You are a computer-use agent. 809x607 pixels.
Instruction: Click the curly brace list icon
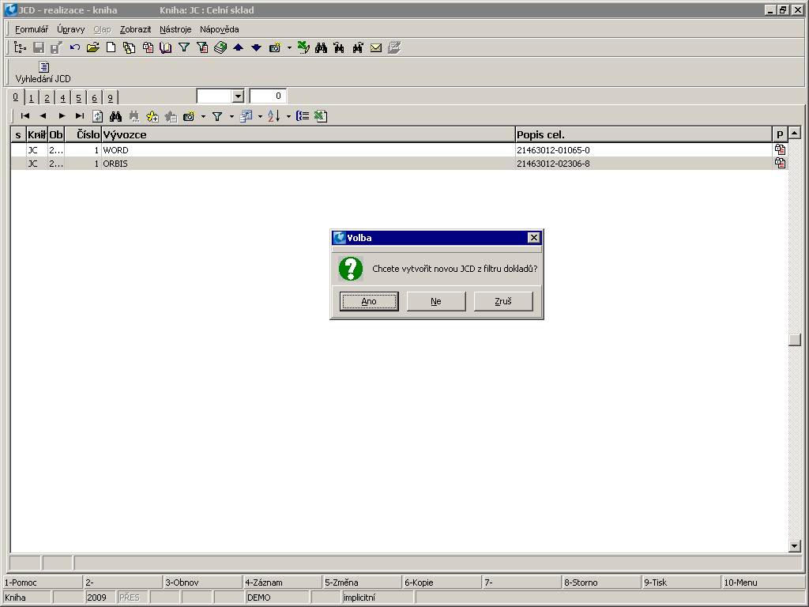tap(303, 116)
